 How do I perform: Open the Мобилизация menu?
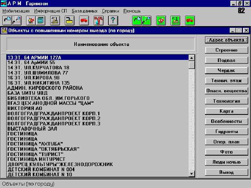point(16,11)
